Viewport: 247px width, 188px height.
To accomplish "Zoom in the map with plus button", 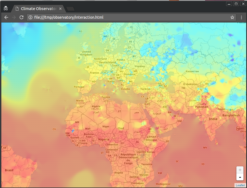I will tap(240, 170).
